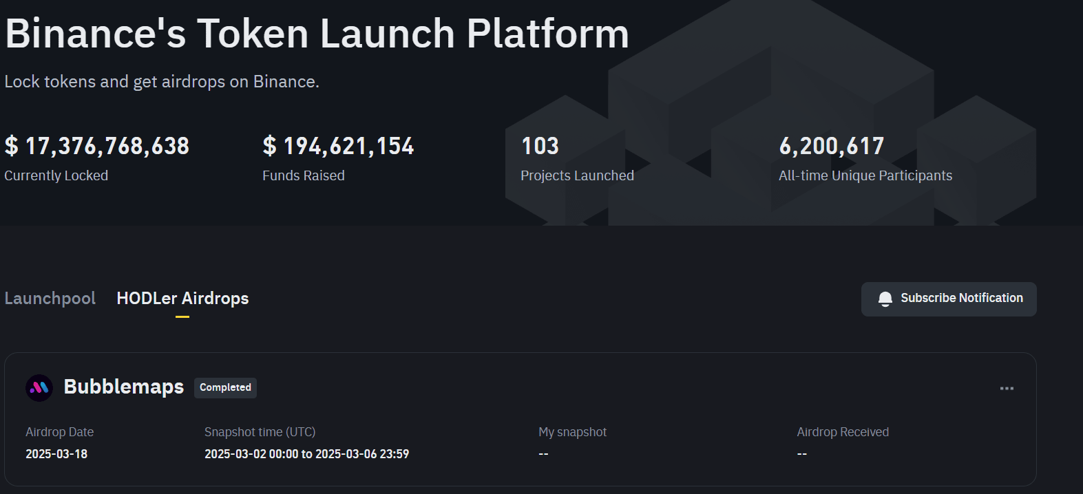Click the Completed status badge
This screenshot has height=494, width=1083.
tap(225, 387)
